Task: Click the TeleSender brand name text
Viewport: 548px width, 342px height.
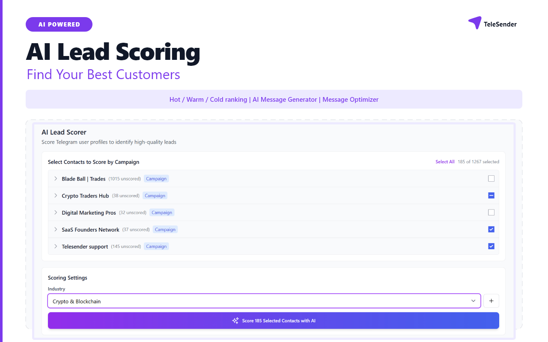Action: pyautogui.click(x=500, y=24)
